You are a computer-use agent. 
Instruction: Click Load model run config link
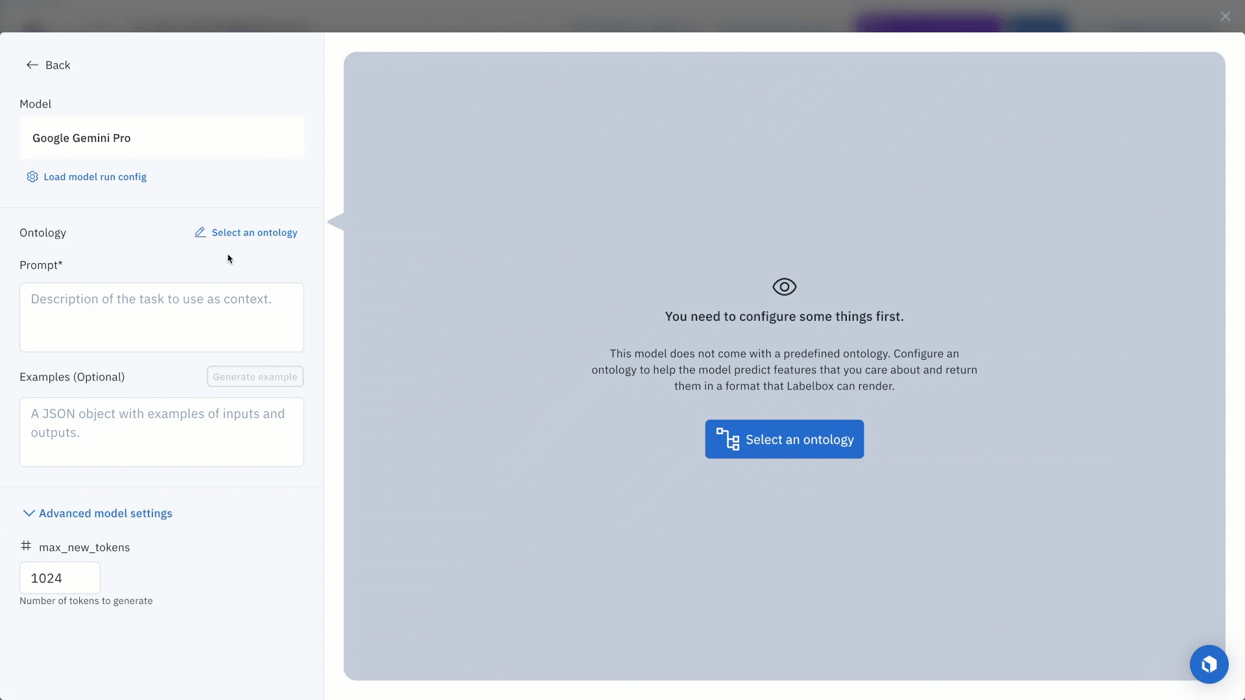coord(95,177)
